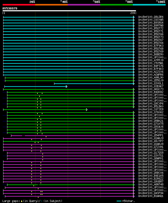Select label UniRef100_Q9UBM7
The image size is (168, 203).
[151, 182]
